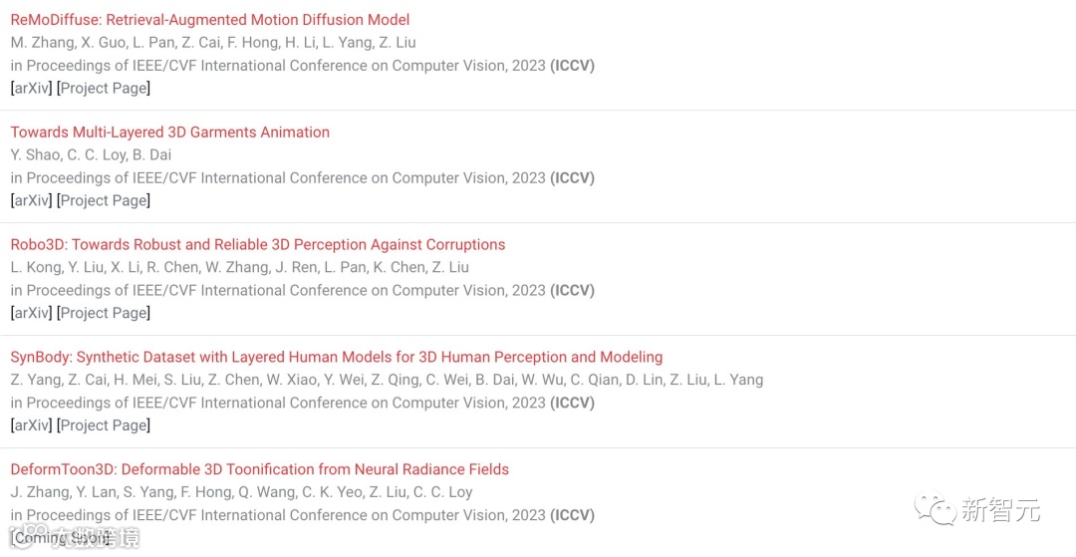Viewport: 1076px width, 557px height.
Task: Open Project Page link for ReMoDiffuse
Action: 104,88
